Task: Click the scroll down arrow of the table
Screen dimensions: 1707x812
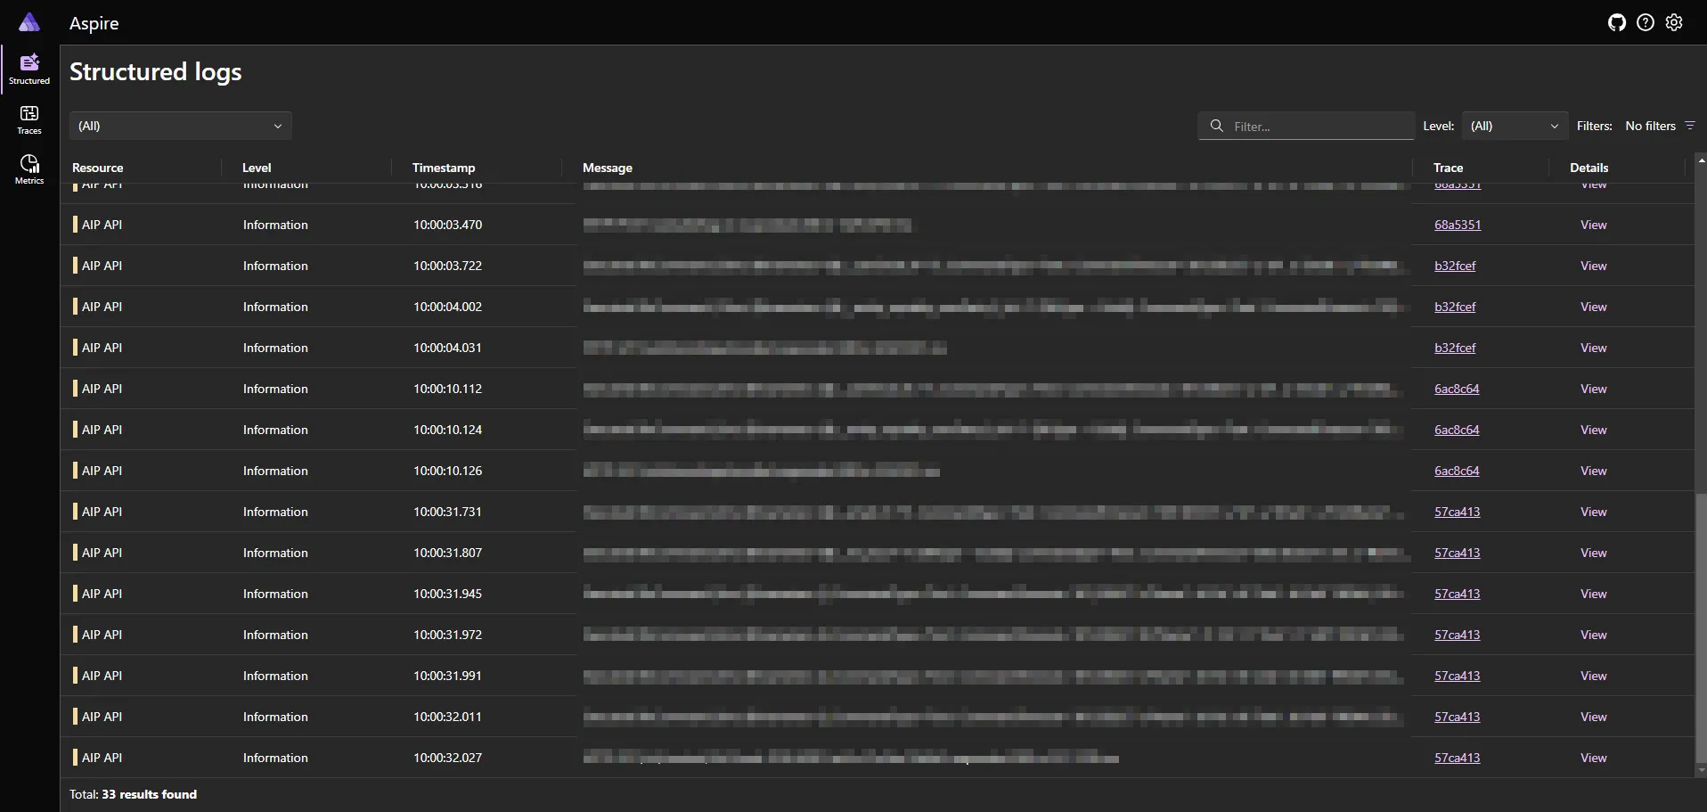Action: (x=1701, y=771)
